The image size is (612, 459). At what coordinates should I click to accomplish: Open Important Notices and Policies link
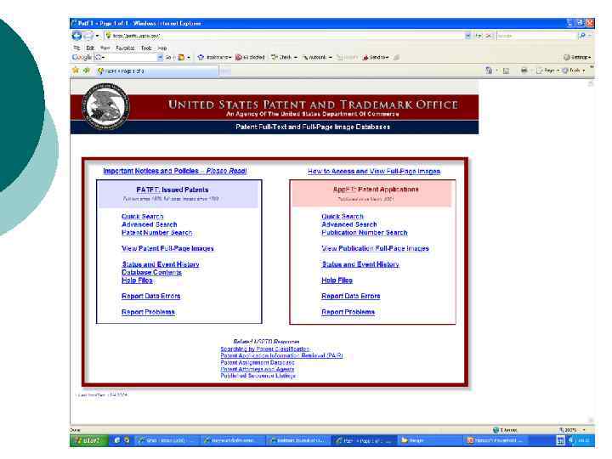pyautogui.click(x=175, y=171)
